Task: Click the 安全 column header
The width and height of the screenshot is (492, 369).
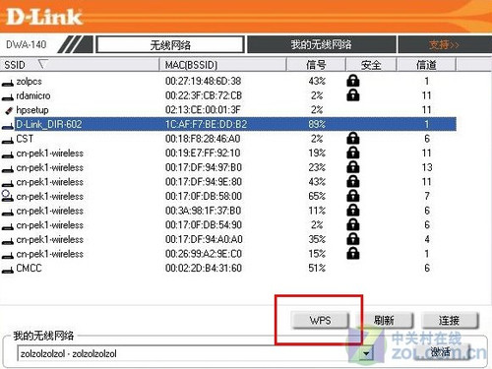Action: click(371, 65)
